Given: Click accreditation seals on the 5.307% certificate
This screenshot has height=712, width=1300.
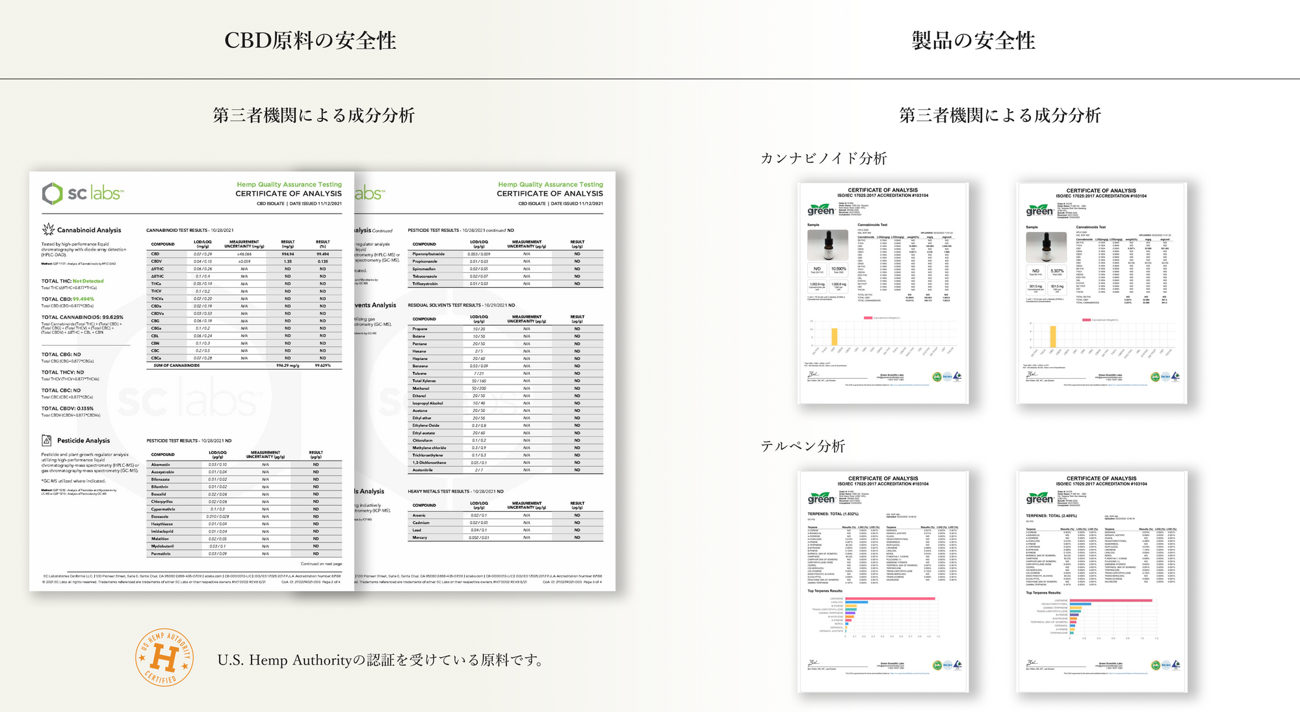Looking at the screenshot, I should click(x=1165, y=376).
